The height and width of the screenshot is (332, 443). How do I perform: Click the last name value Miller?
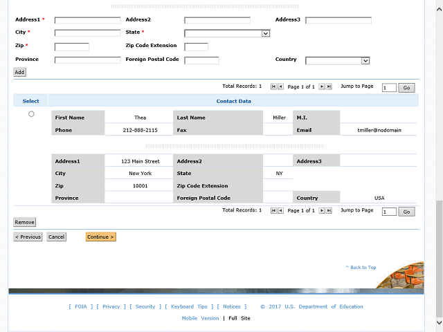279,118
